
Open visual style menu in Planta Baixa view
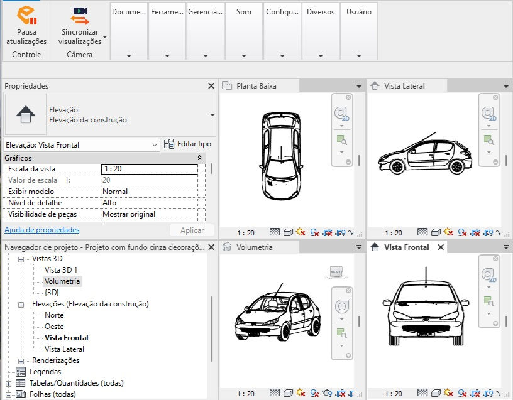[x=288, y=232]
